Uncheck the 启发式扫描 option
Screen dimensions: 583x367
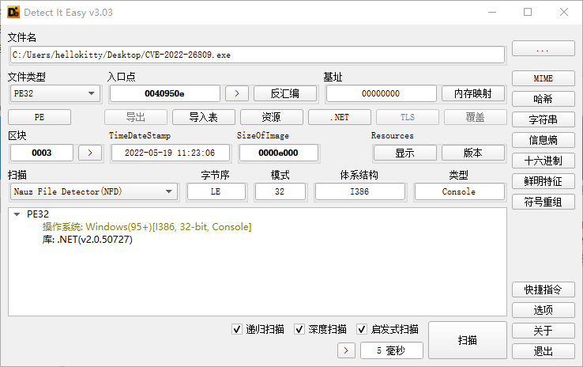(363, 329)
